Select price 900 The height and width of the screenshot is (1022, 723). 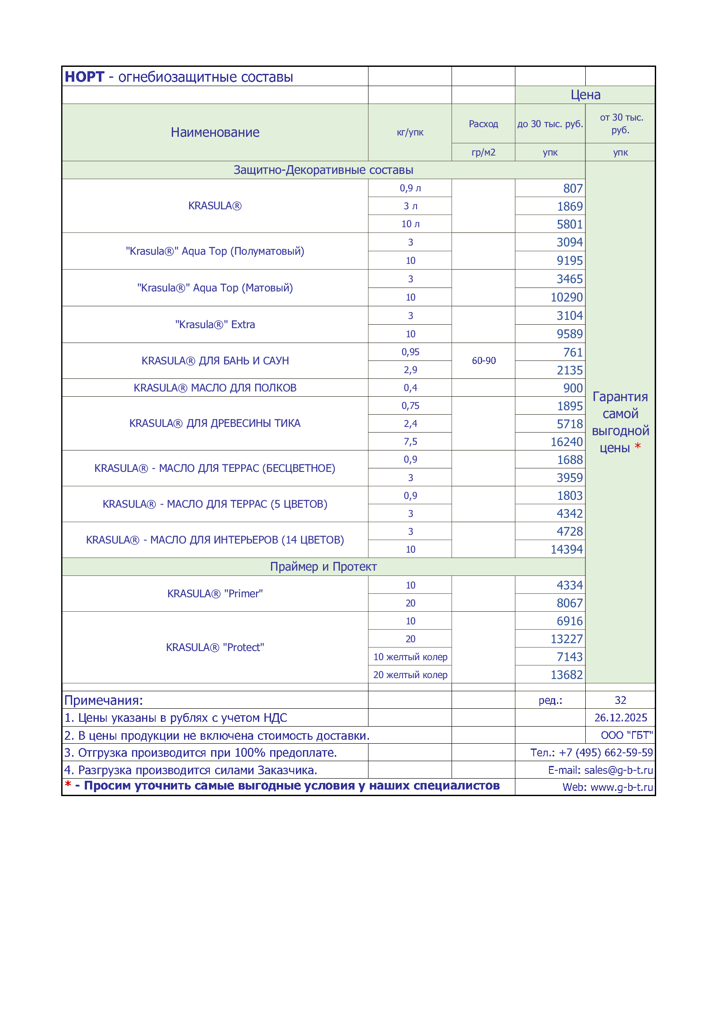tap(573, 388)
